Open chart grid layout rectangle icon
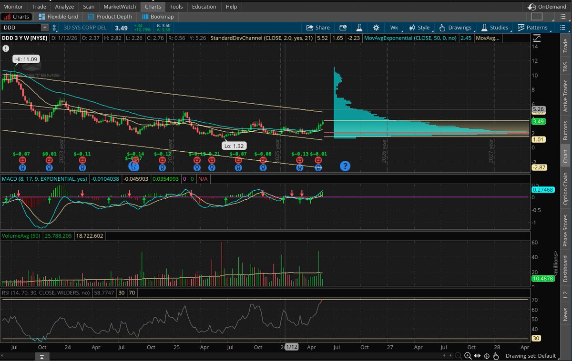Screen dimensions: 572x361 point(536,17)
